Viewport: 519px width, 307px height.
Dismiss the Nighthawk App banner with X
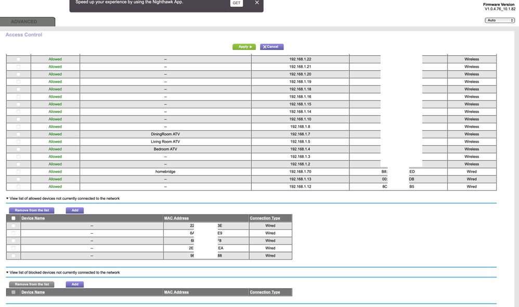coord(256,3)
